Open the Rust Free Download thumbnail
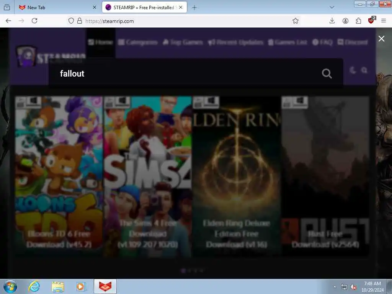Viewport: 392px width, 294px height. (325, 176)
